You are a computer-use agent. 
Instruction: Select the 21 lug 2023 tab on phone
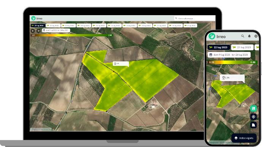[x=242, y=47]
